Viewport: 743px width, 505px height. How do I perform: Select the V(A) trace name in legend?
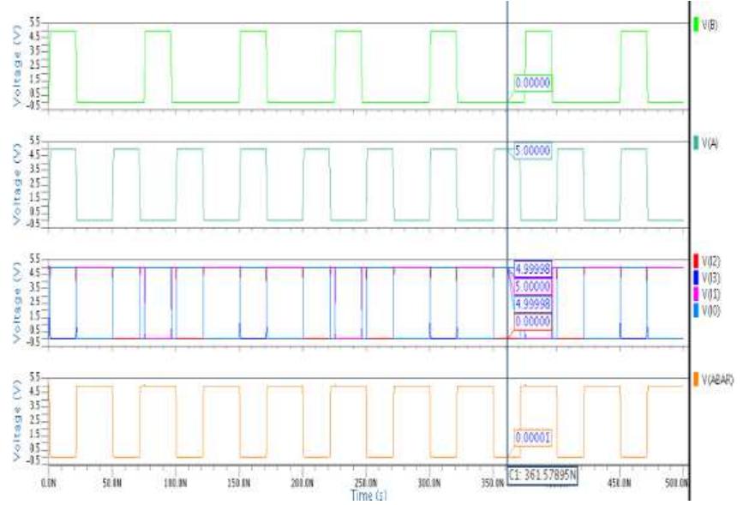pos(710,144)
